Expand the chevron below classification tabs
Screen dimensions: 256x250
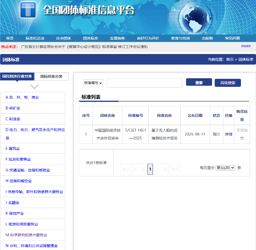[x=34, y=86]
